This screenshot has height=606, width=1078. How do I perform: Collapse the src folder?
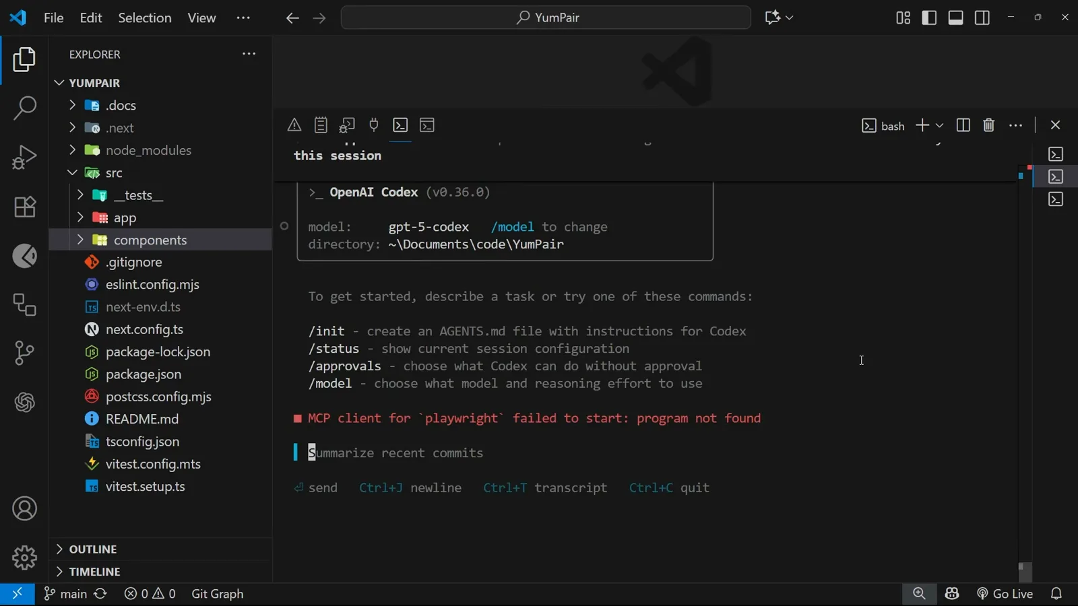click(x=160, y=173)
